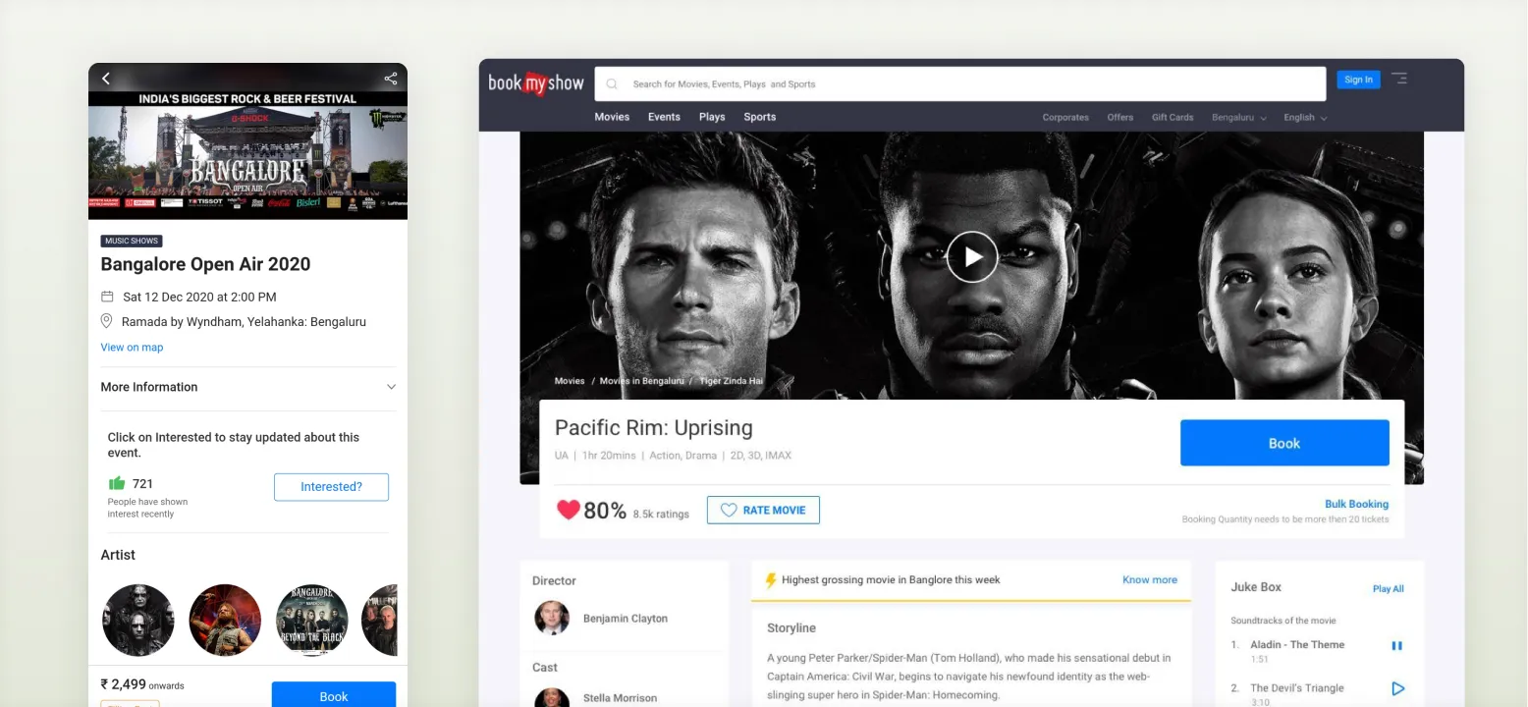Click the large Book button for Pacific Rim
Viewport: 1528px width, 707px height.
(x=1284, y=443)
